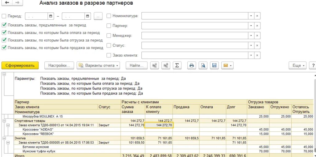The image size is (316, 157).
Task: Clear the Номенклатура field with X
Action: click(257, 16)
